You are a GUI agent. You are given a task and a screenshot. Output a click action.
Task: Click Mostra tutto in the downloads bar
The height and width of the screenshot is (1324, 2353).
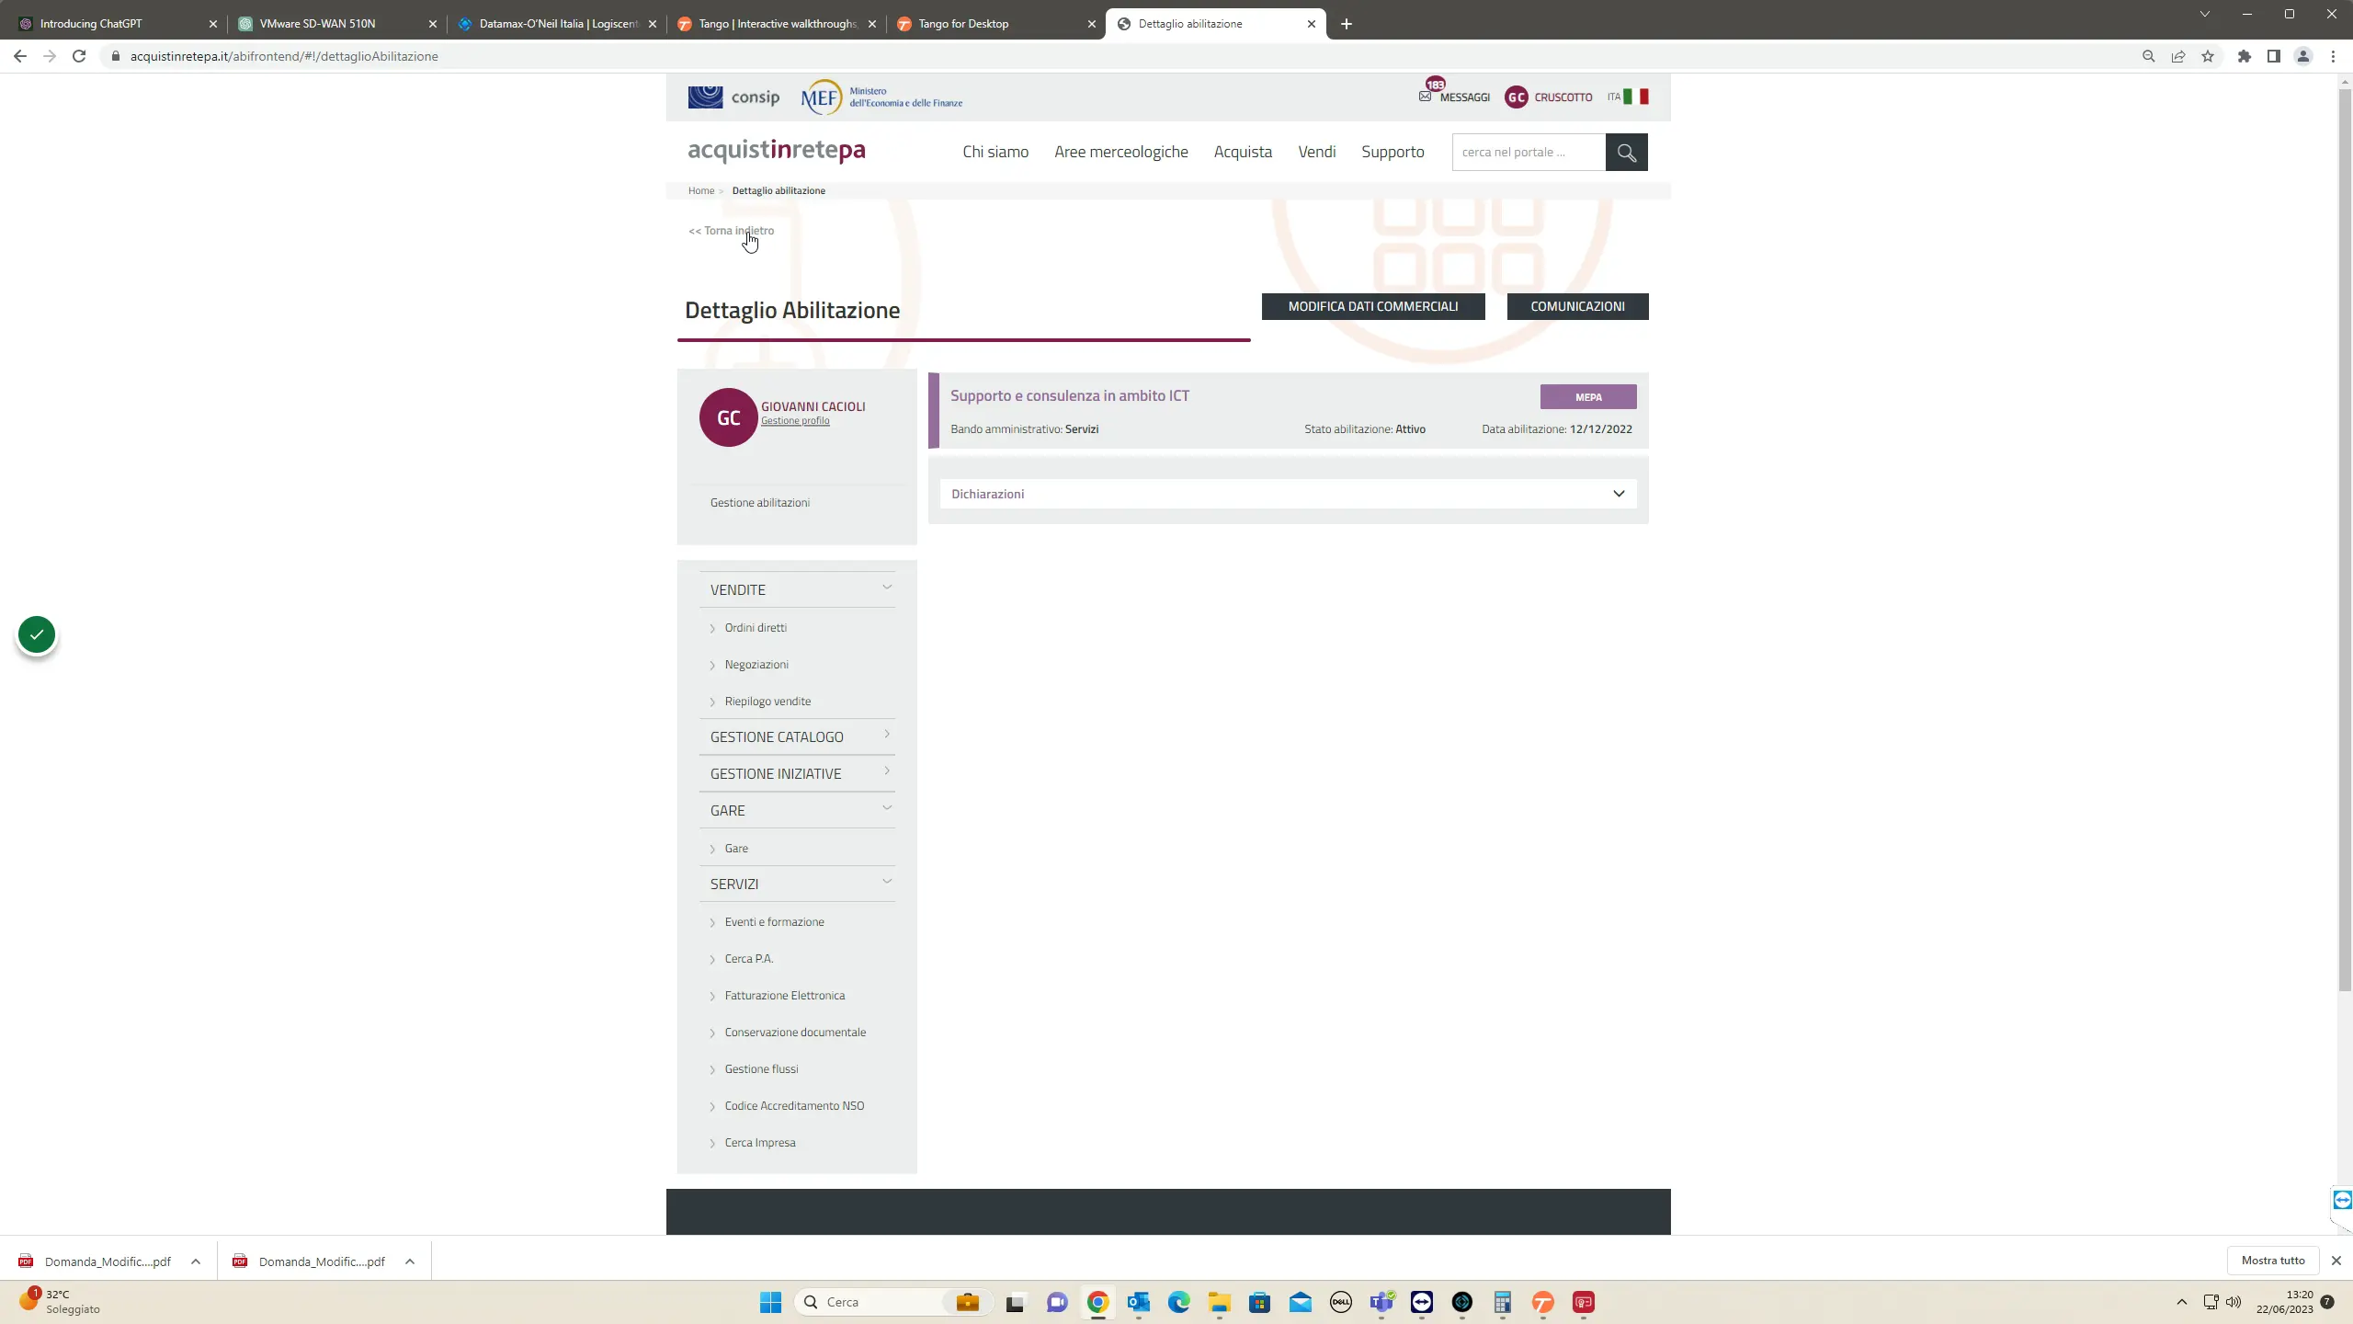click(2273, 1261)
